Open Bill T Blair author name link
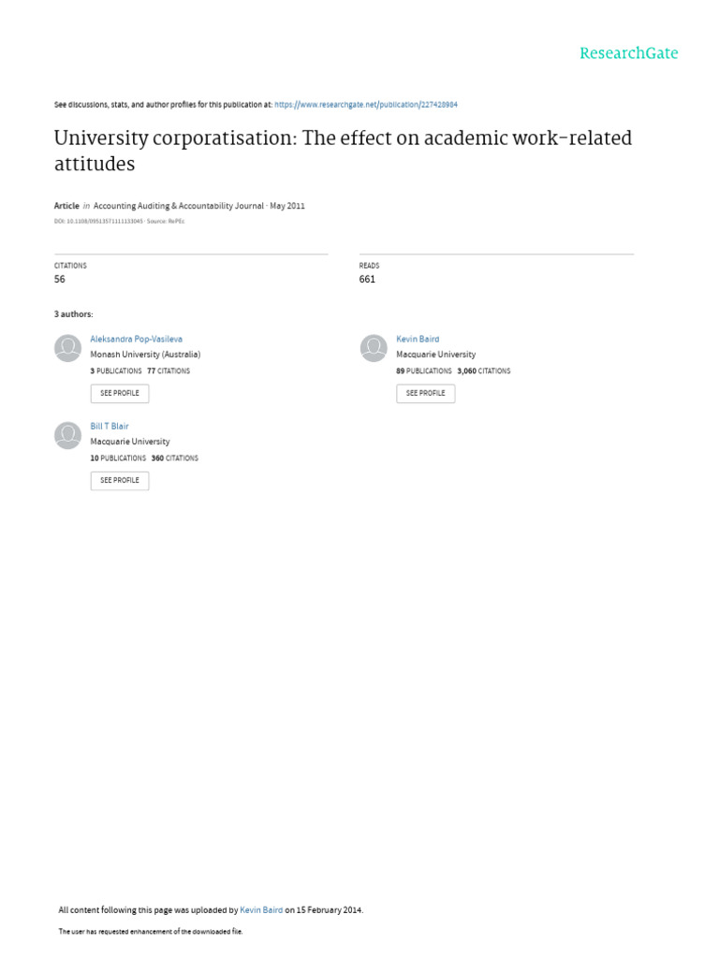Image resolution: width=719 pixels, height=958 pixels. tap(110, 427)
